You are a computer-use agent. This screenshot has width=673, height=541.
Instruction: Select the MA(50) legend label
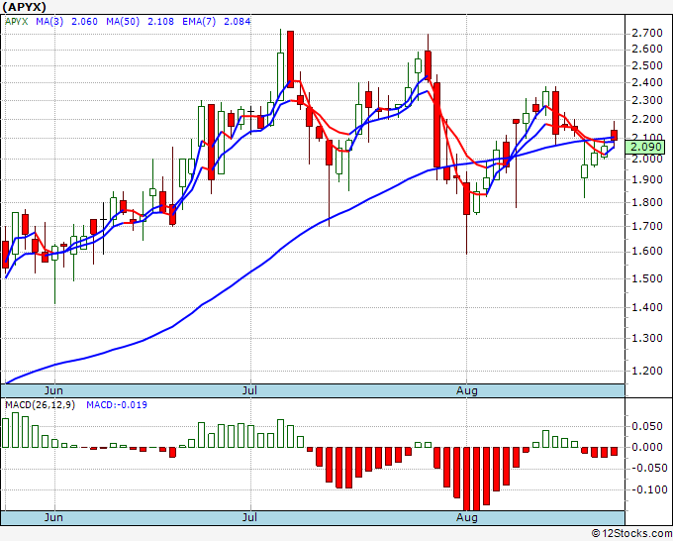point(123,22)
